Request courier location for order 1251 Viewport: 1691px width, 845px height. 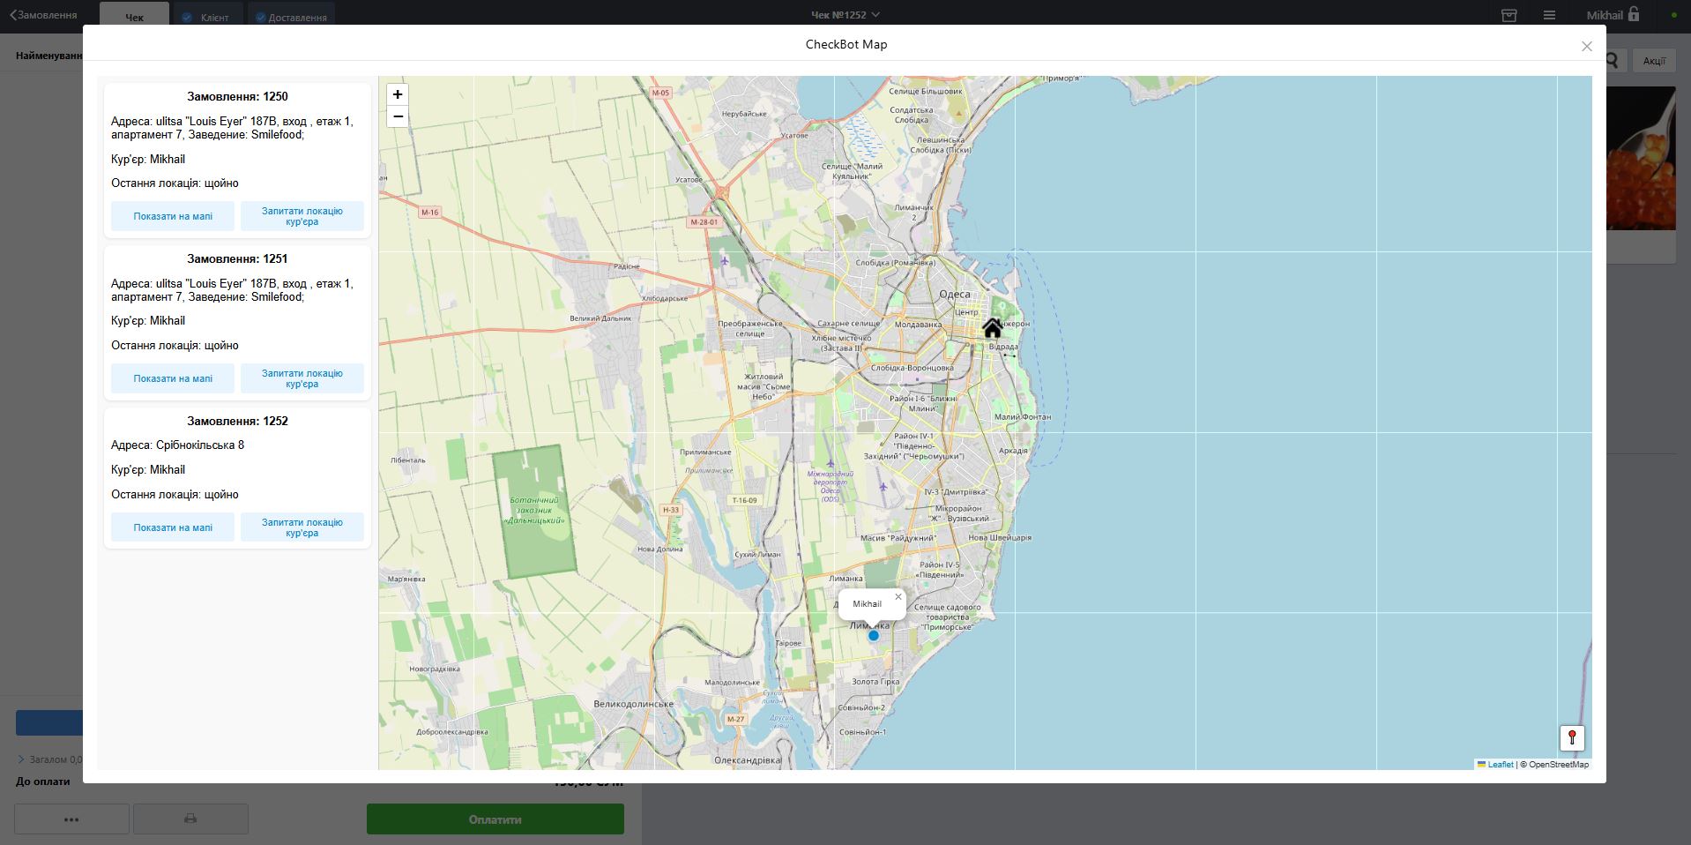point(302,378)
